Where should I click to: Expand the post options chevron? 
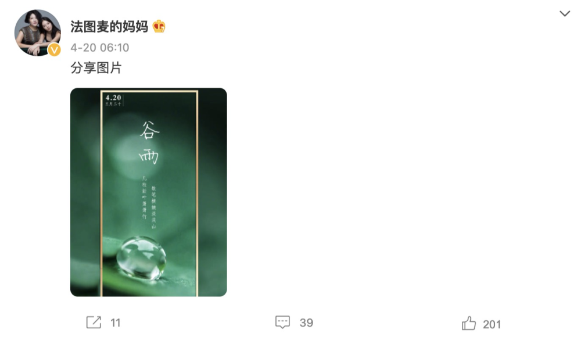[565, 14]
